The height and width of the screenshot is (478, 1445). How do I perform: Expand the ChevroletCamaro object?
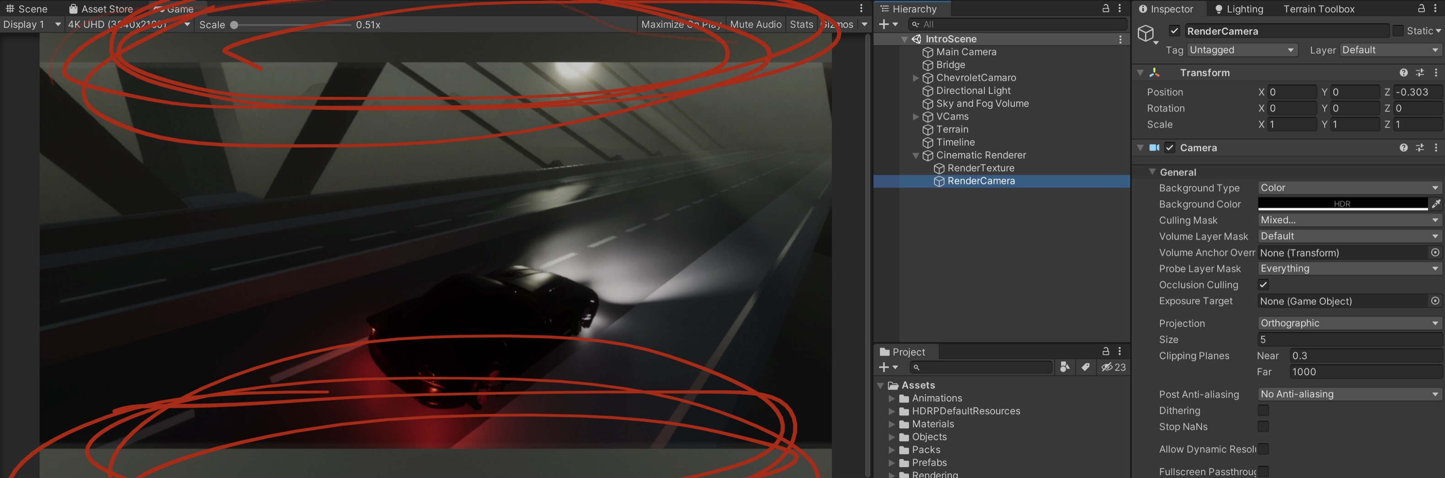coord(915,78)
